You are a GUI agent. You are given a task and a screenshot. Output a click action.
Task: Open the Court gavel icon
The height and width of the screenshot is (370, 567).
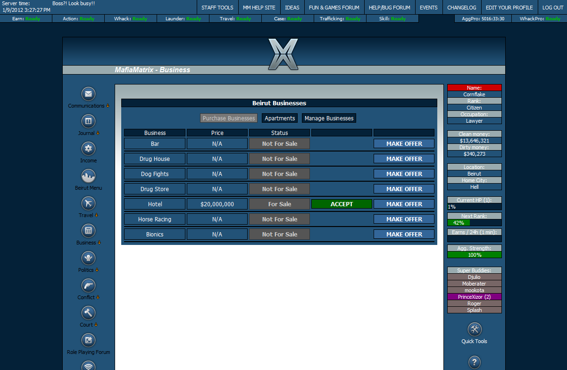pos(88,313)
